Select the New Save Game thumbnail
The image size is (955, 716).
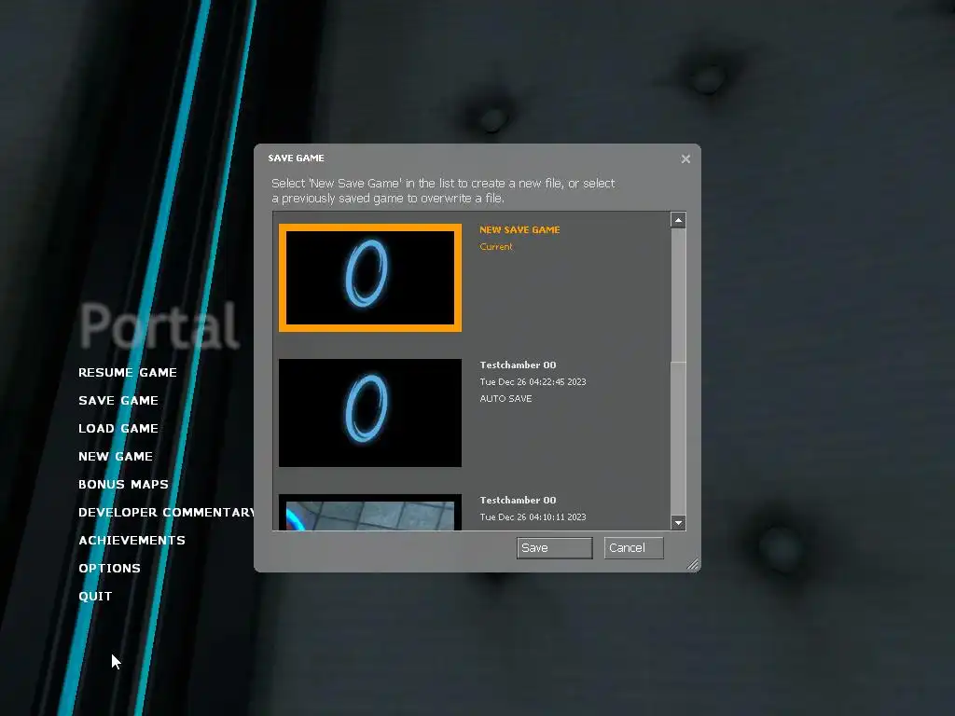pos(369,278)
